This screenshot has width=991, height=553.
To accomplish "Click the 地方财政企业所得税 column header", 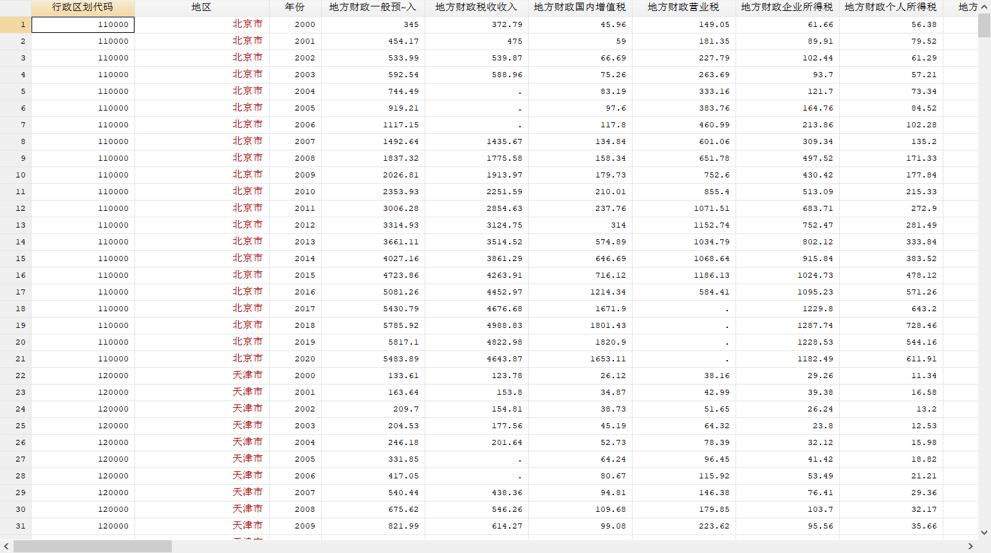I will tap(787, 8).
